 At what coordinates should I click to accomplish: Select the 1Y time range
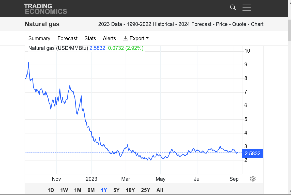(x=104, y=190)
